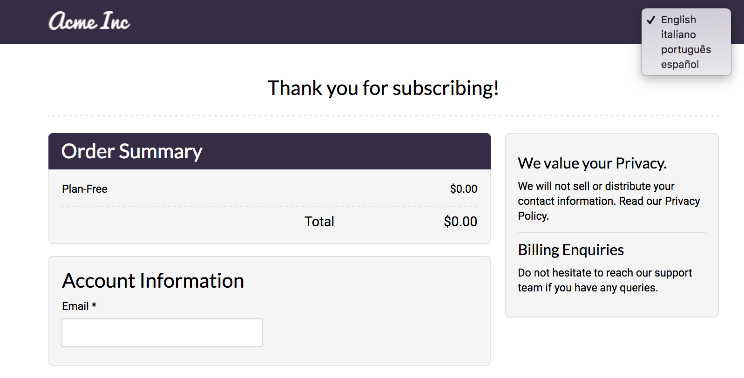Focus the Email input field

[162, 333]
